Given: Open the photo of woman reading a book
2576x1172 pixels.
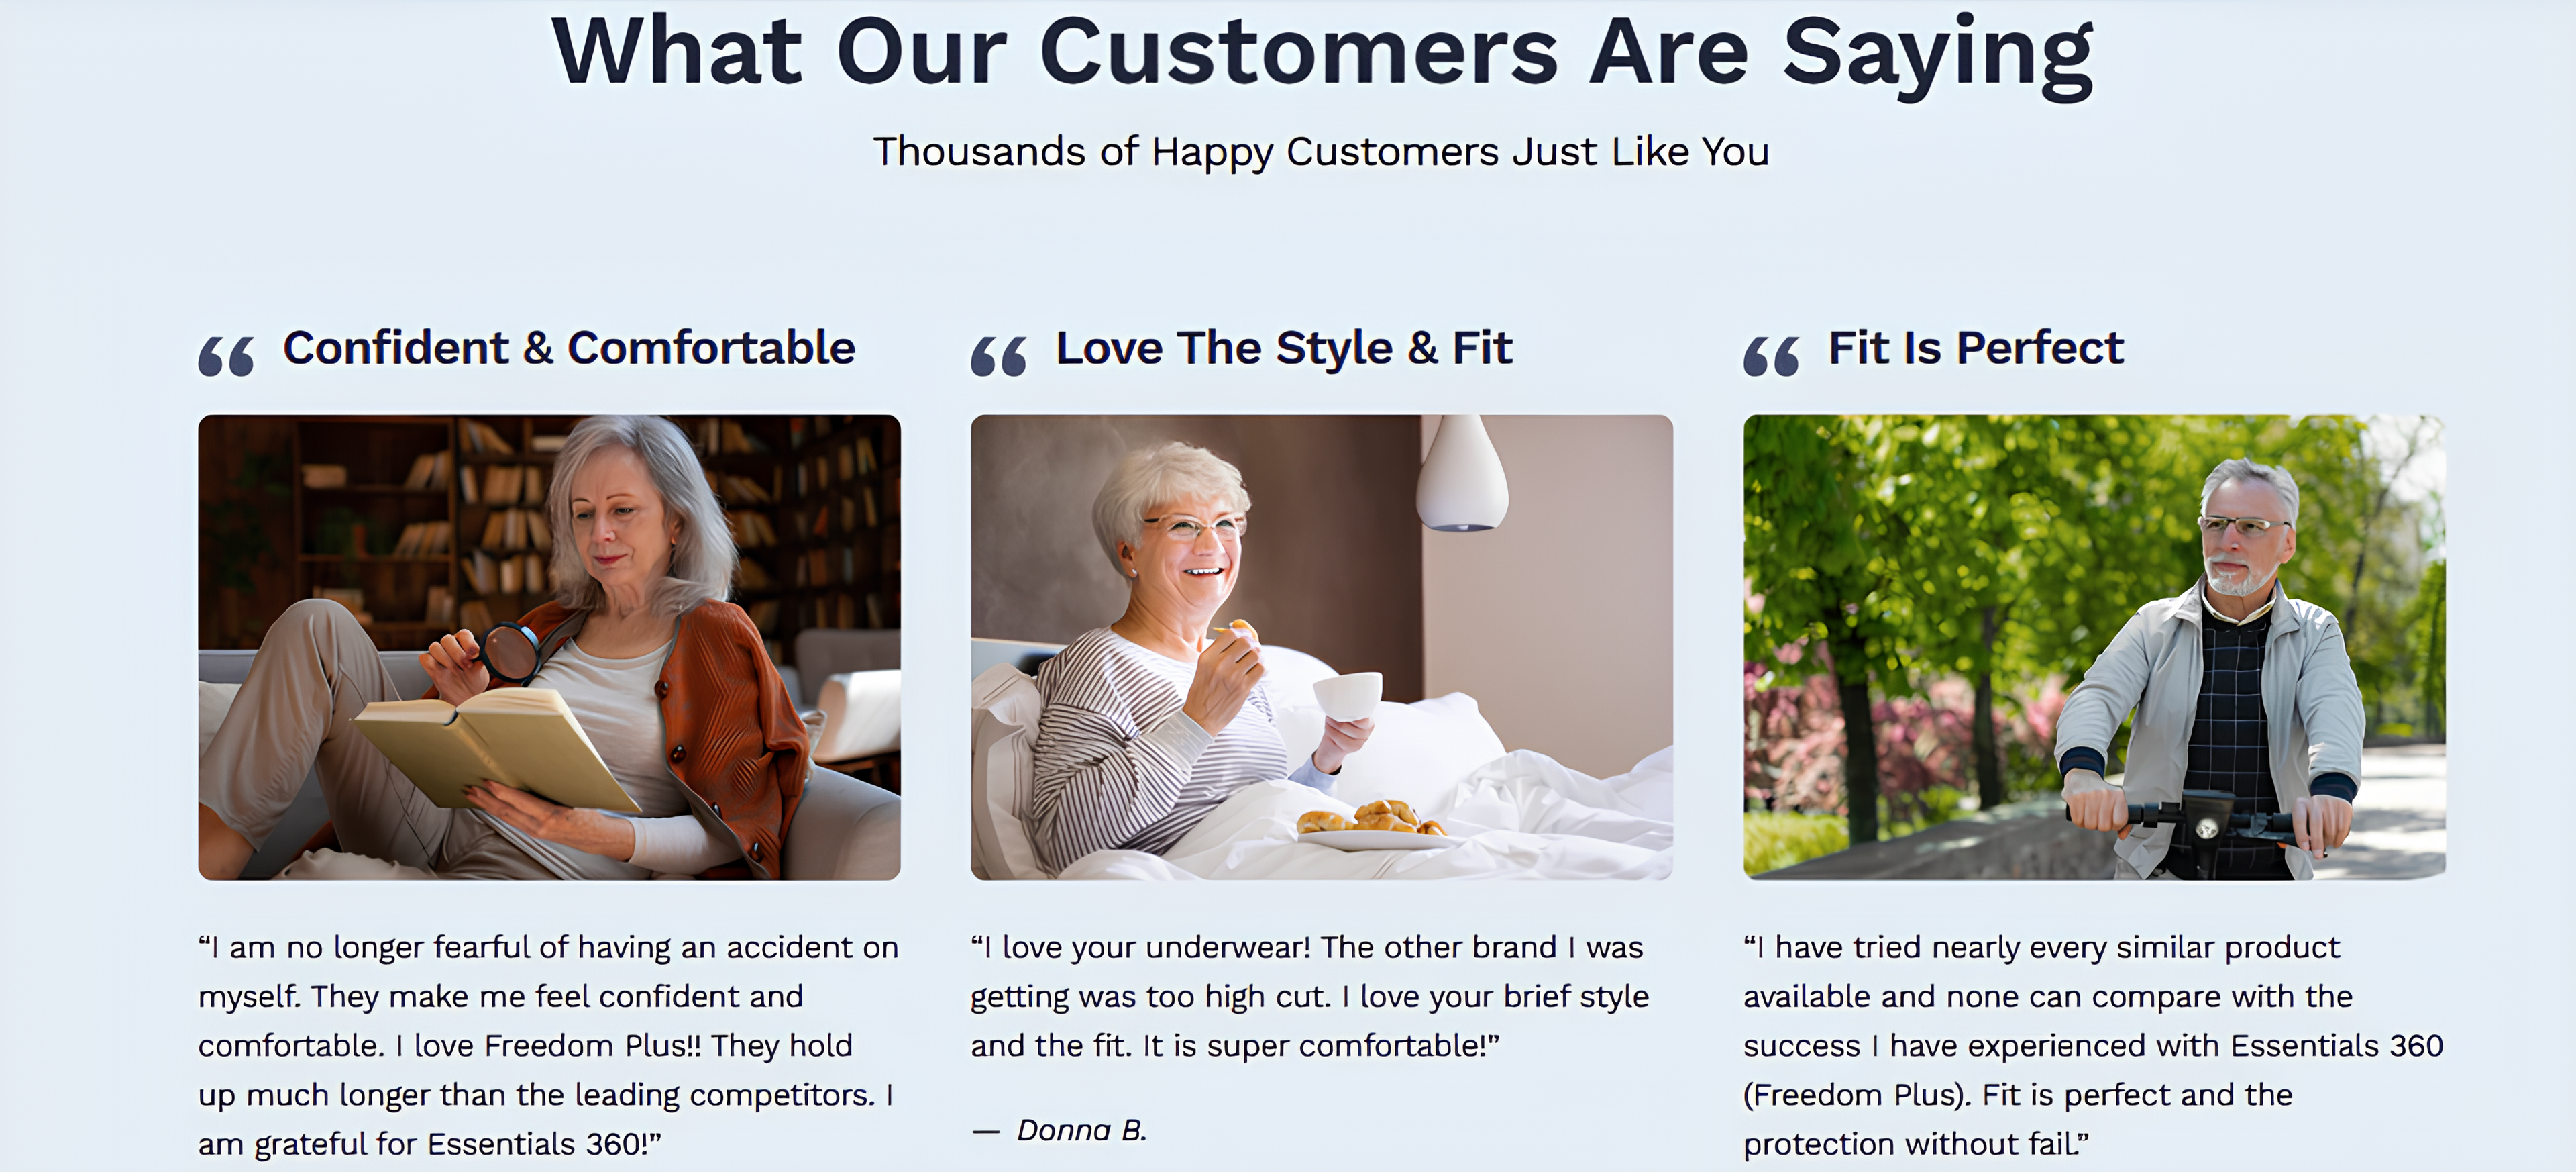Looking at the screenshot, I should click(x=549, y=646).
